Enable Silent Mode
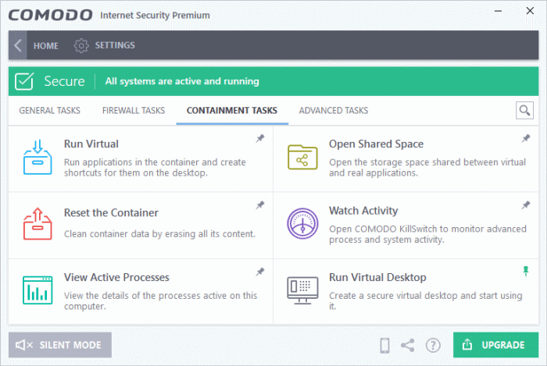 (x=60, y=345)
